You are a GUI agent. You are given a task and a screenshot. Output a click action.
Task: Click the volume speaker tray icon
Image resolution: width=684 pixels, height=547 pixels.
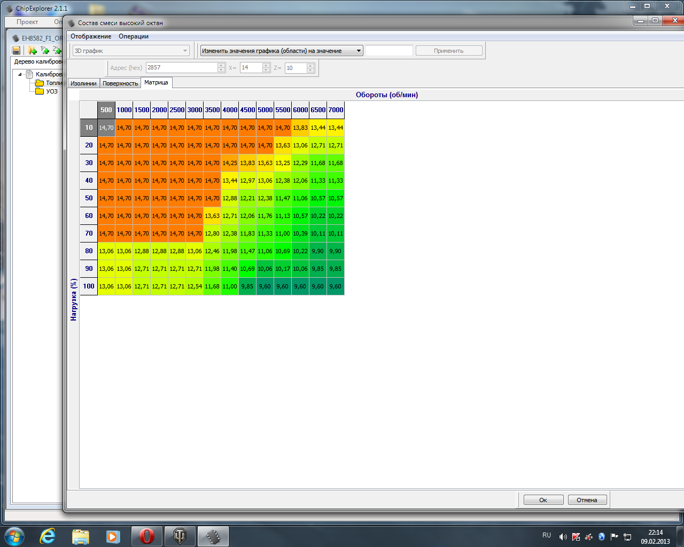tap(563, 537)
